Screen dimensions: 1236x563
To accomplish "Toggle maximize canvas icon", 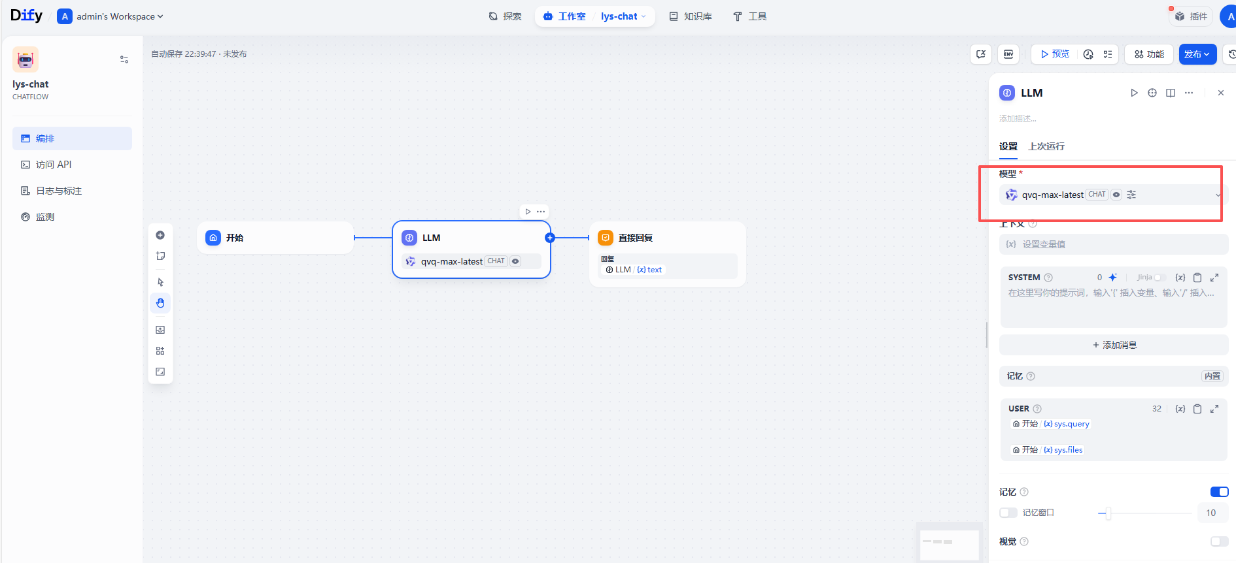I will click(x=160, y=372).
